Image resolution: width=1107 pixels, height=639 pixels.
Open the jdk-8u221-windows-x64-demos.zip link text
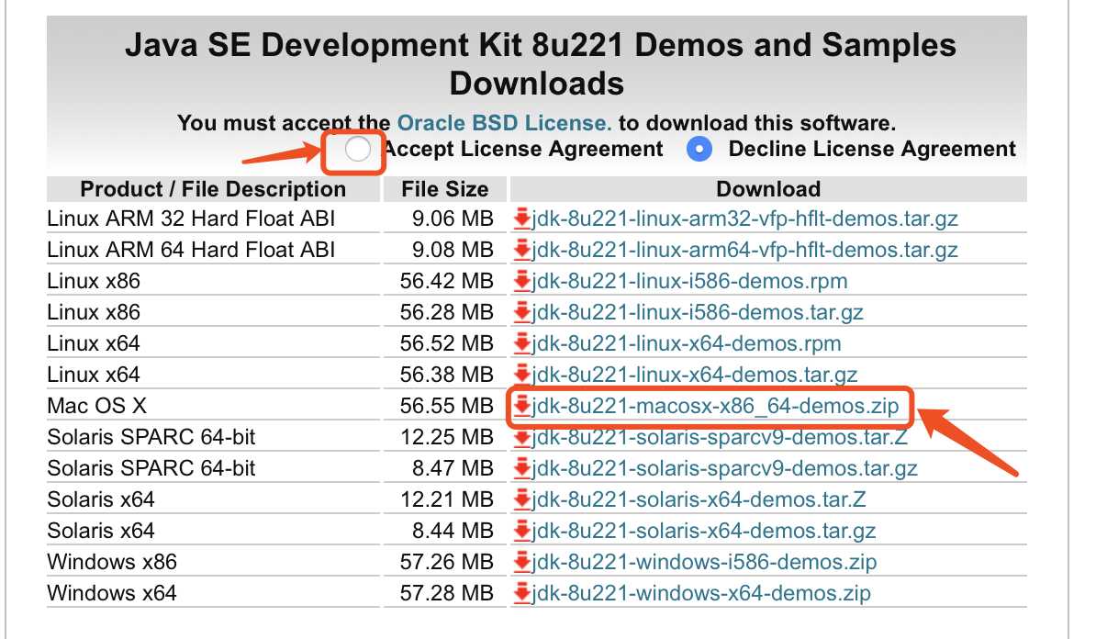pos(701,593)
